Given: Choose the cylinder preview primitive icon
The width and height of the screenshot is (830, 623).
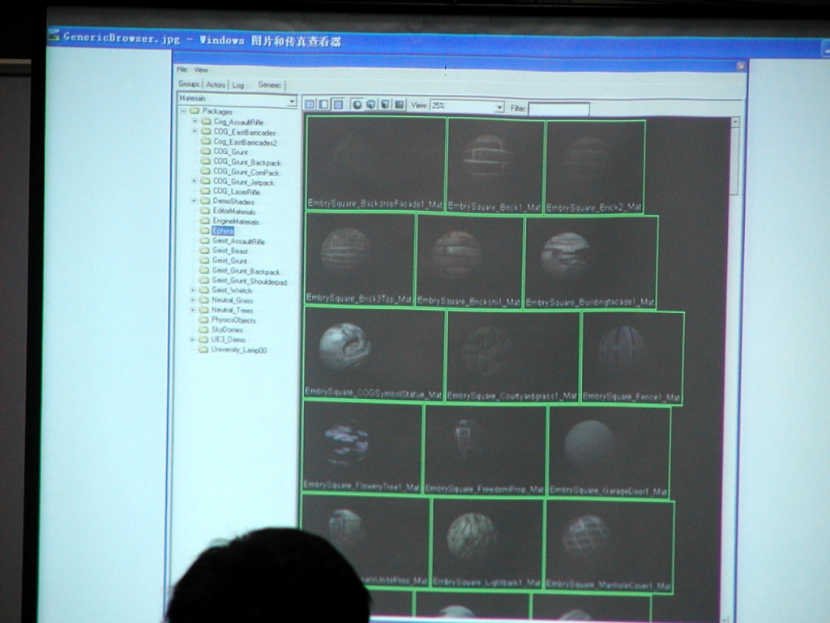Looking at the screenshot, I should pyautogui.click(x=385, y=105).
